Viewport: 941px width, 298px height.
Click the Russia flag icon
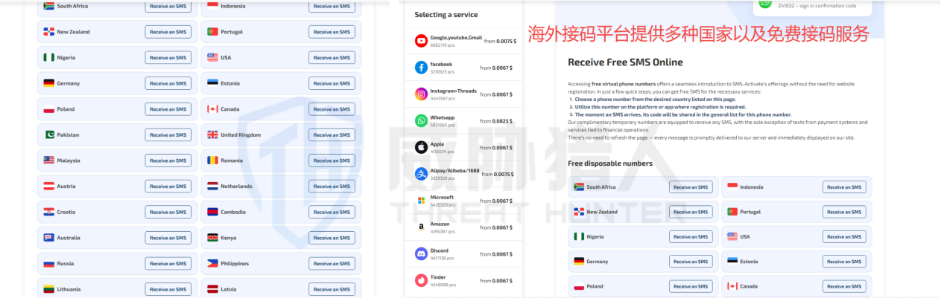click(x=49, y=263)
